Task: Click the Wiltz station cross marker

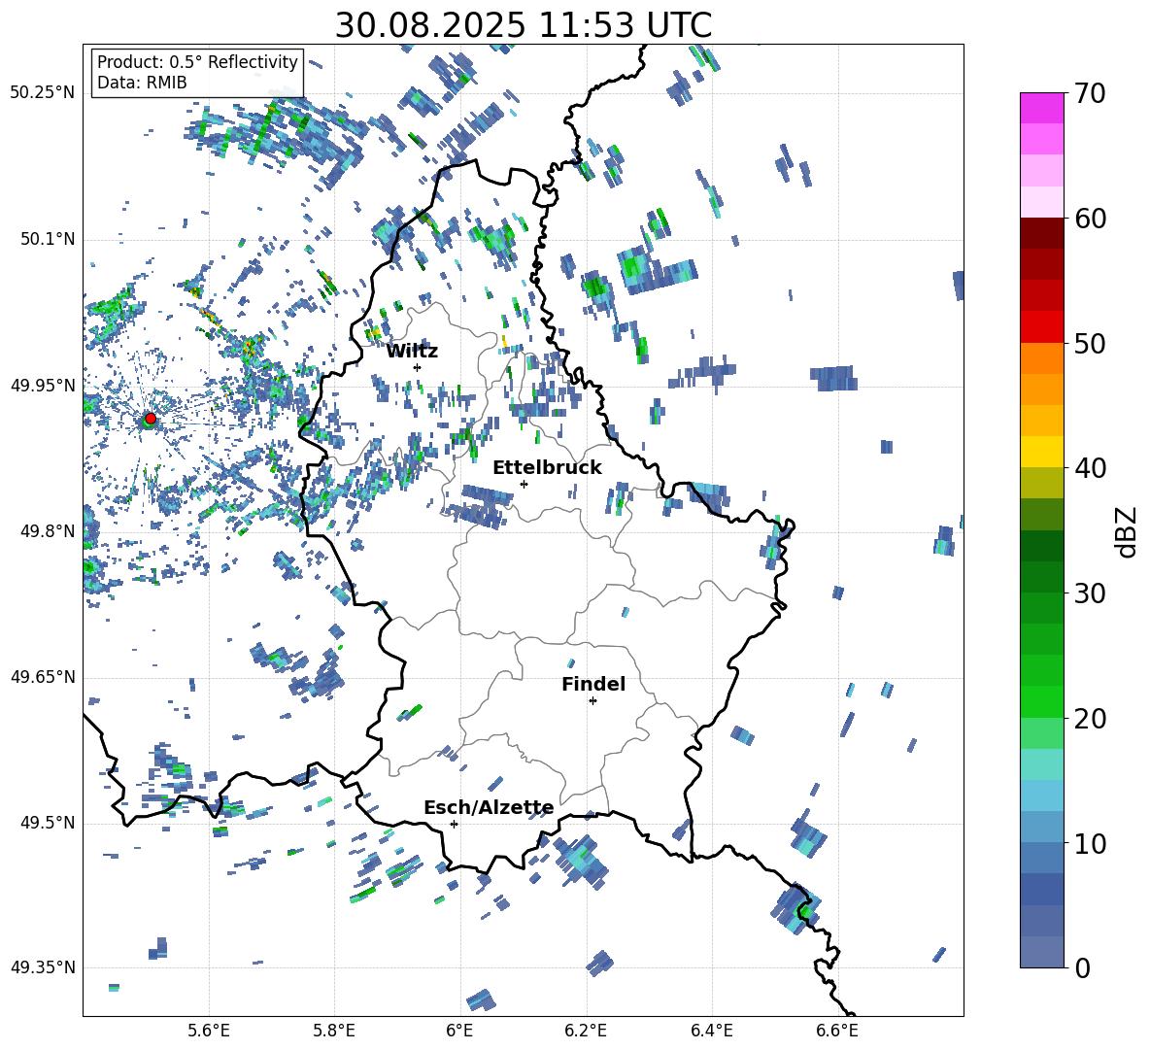Action: [x=418, y=367]
